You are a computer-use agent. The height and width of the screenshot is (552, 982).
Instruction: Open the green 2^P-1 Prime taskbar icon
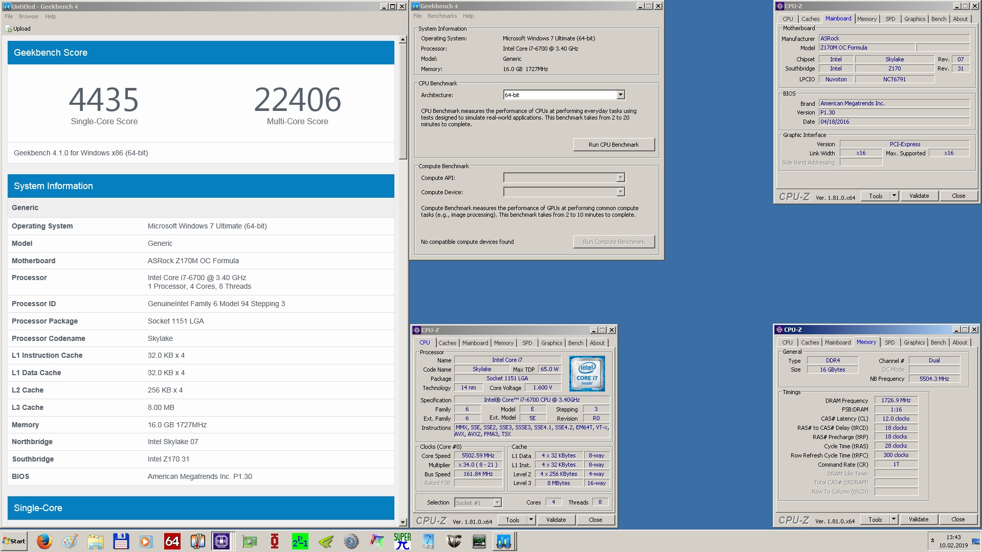tap(300, 541)
